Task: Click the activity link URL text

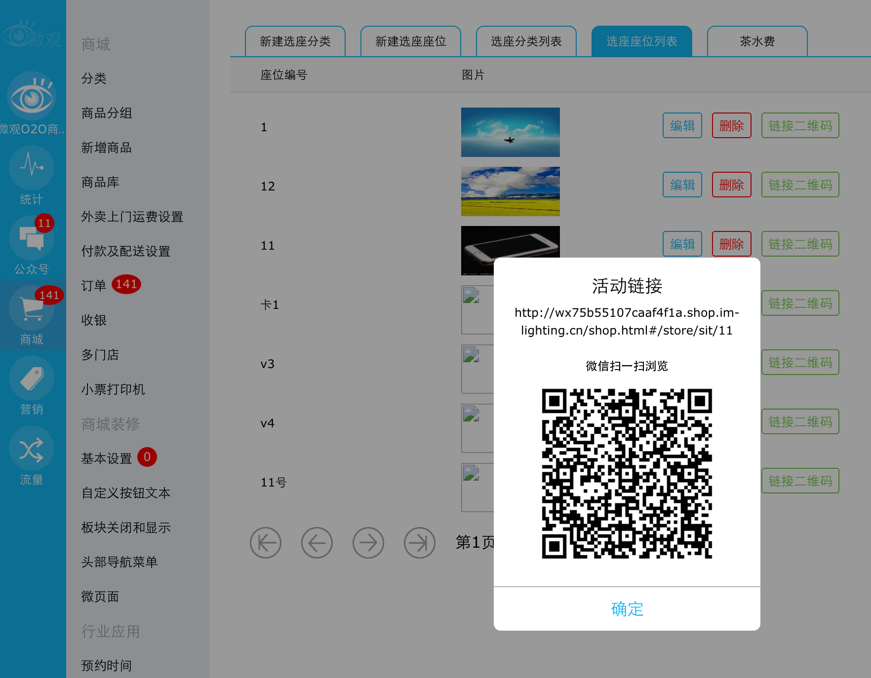Action: [627, 321]
